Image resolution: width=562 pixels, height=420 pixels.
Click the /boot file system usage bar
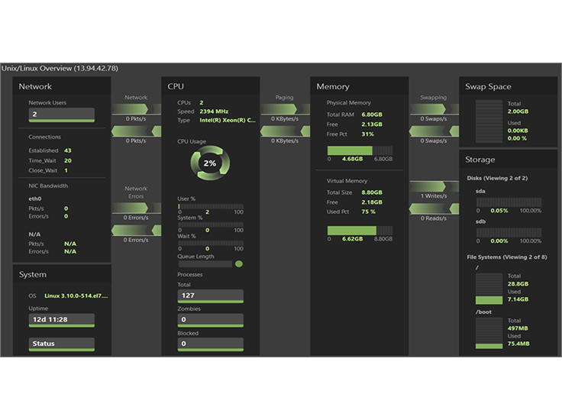point(488,334)
